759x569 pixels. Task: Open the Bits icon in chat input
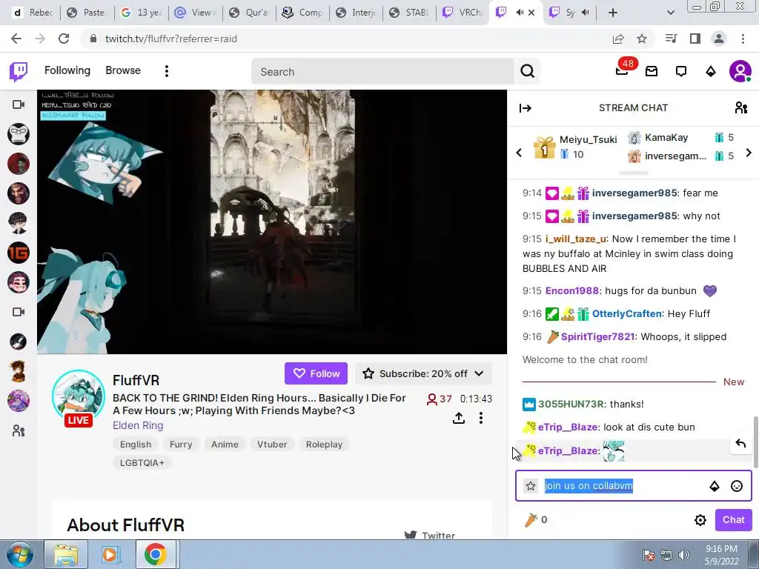point(715,486)
